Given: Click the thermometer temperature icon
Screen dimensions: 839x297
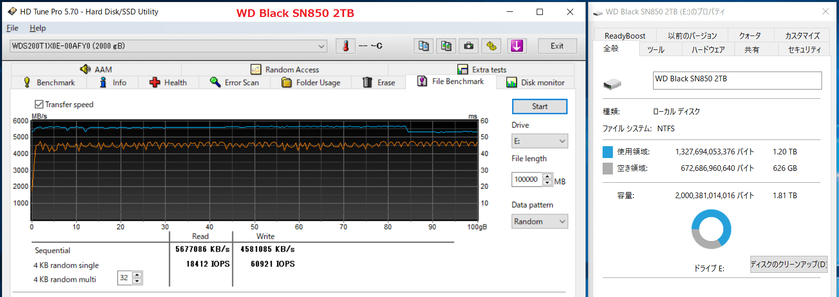Looking at the screenshot, I should tap(346, 46).
